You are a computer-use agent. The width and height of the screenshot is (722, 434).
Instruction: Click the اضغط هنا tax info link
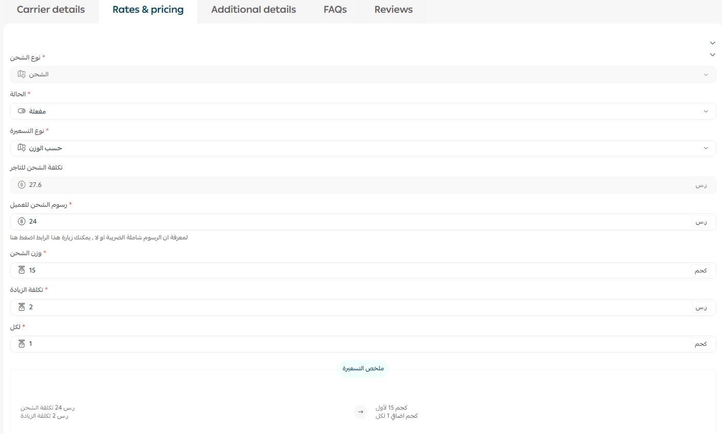coord(18,237)
